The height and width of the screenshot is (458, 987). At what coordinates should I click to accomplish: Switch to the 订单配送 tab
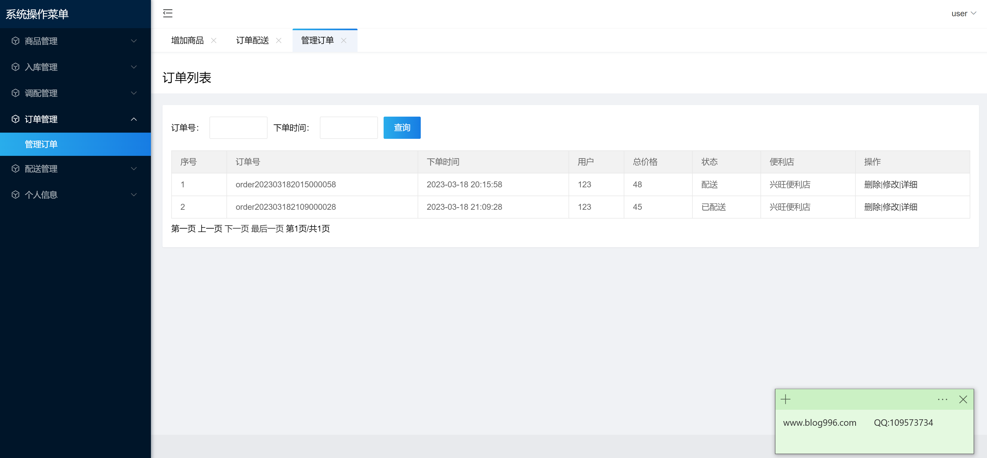[253, 40]
